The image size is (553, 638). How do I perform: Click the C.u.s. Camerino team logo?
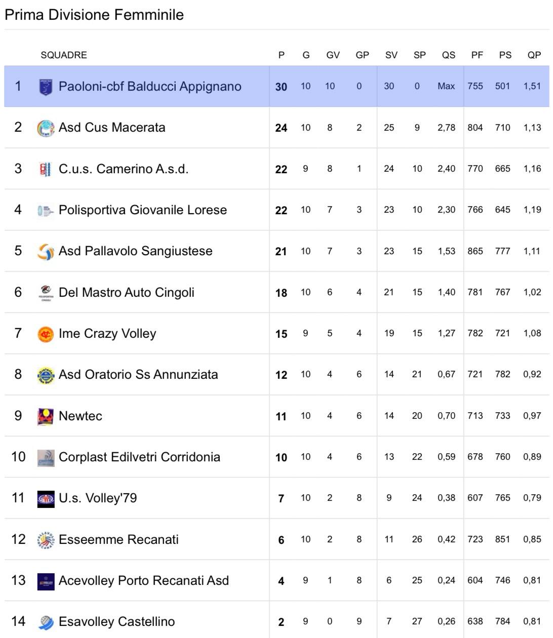click(46, 169)
